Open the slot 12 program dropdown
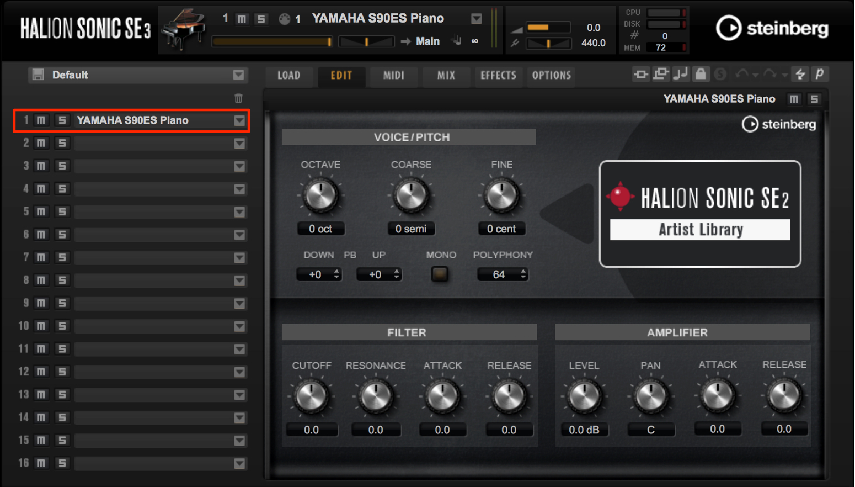Viewport: 855px width, 487px height. 239,372
